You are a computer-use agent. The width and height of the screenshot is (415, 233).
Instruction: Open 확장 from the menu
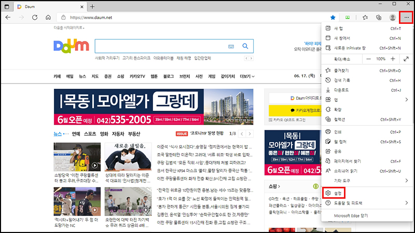pyautogui.click(x=367, y=109)
